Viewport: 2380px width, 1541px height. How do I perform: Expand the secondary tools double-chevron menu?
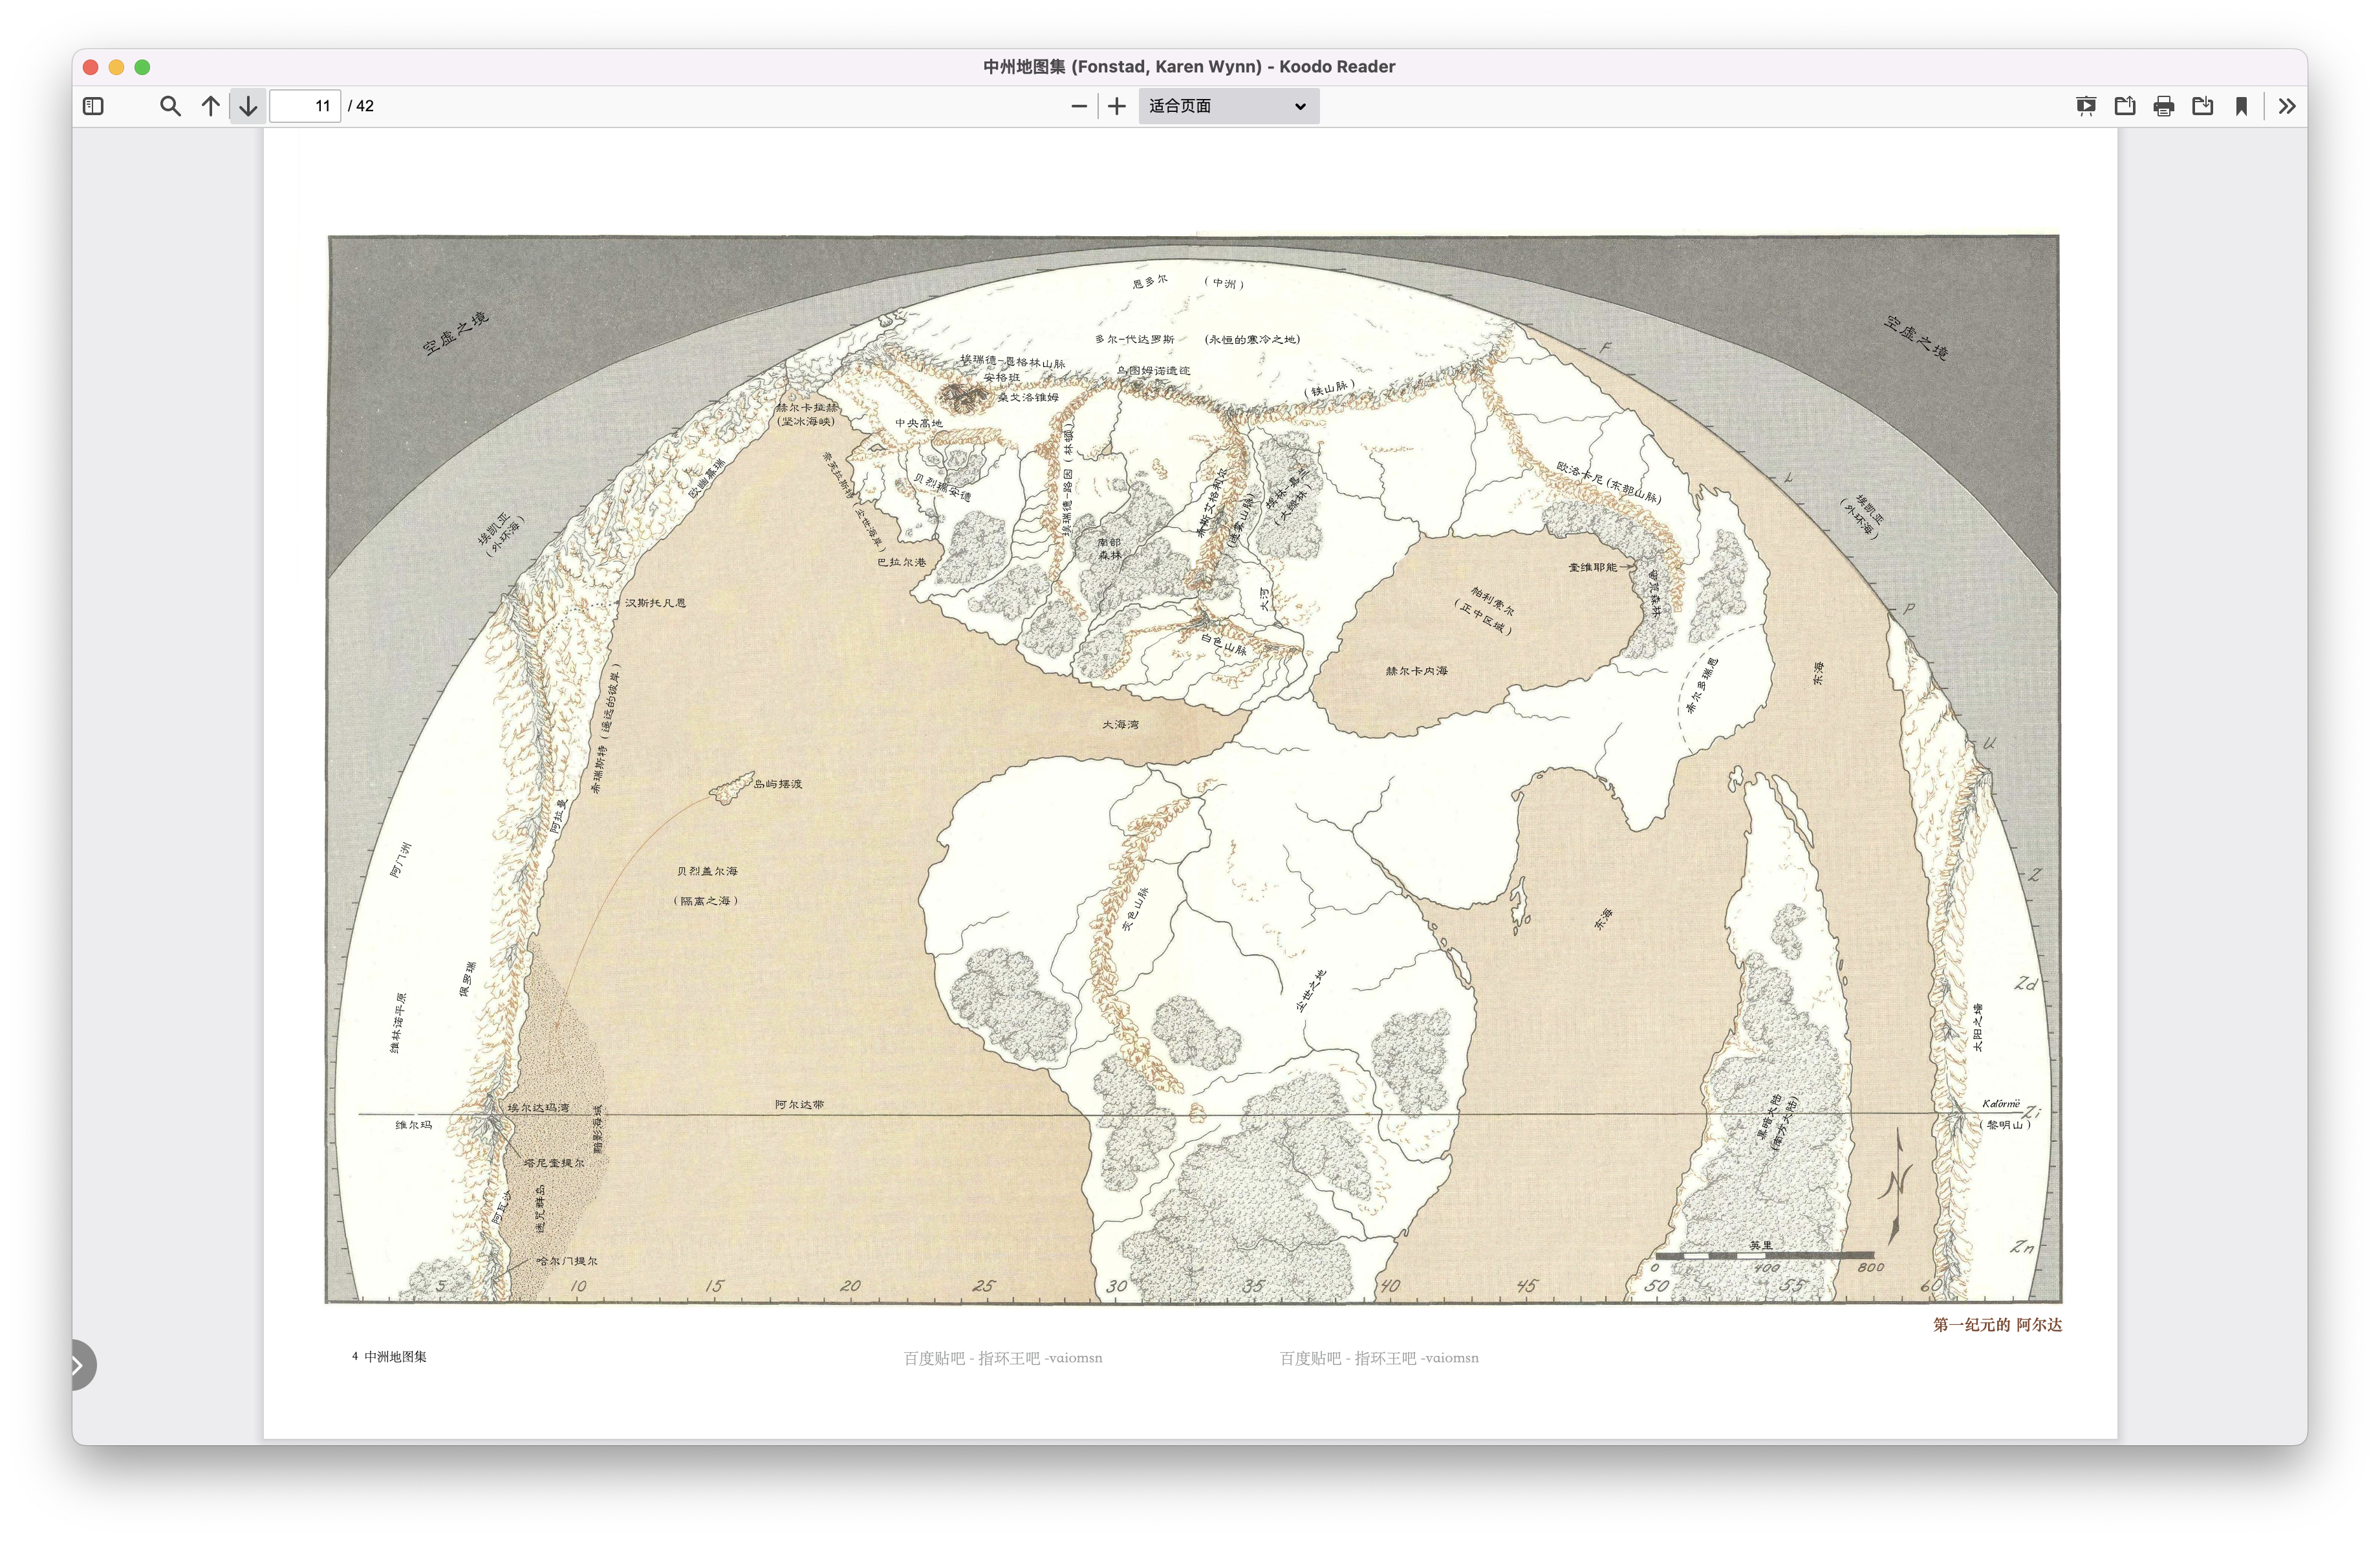(x=2287, y=106)
